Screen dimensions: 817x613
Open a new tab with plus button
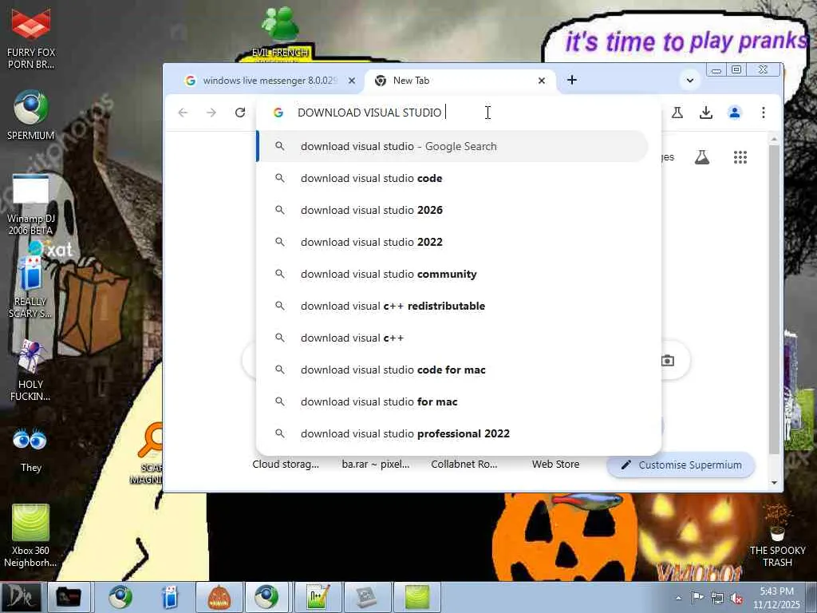(x=571, y=80)
